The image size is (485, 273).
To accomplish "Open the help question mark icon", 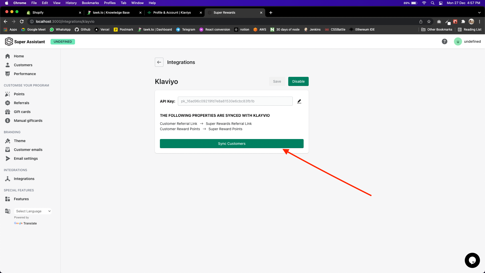I will pos(445,41).
